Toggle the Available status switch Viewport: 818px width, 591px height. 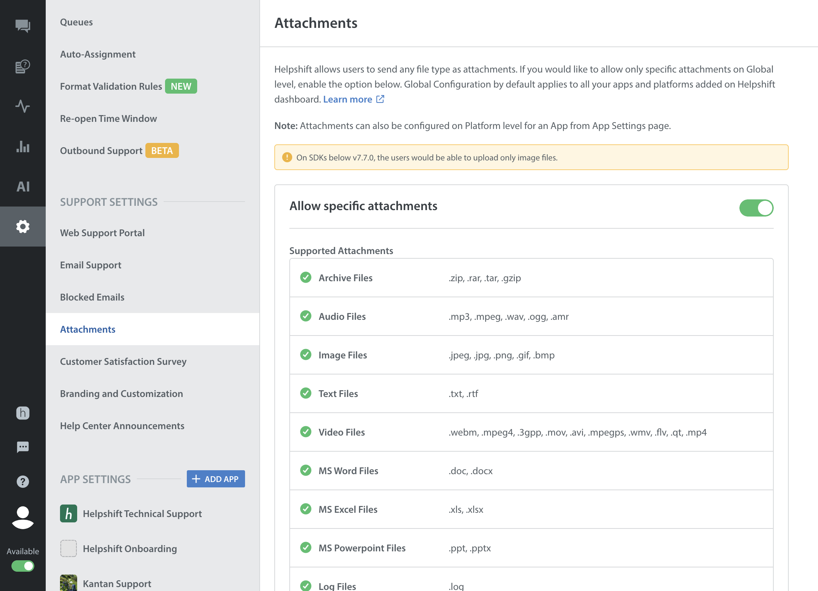pos(23,566)
